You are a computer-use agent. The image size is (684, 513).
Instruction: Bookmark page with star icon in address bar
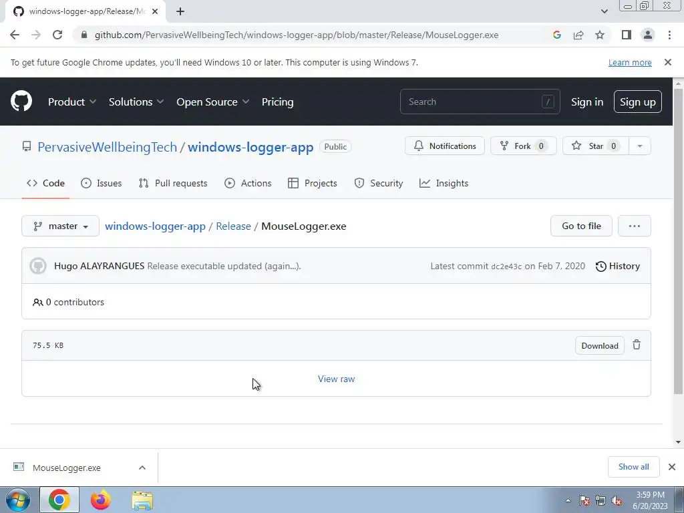pyautogui.click(x=600, y=35)
